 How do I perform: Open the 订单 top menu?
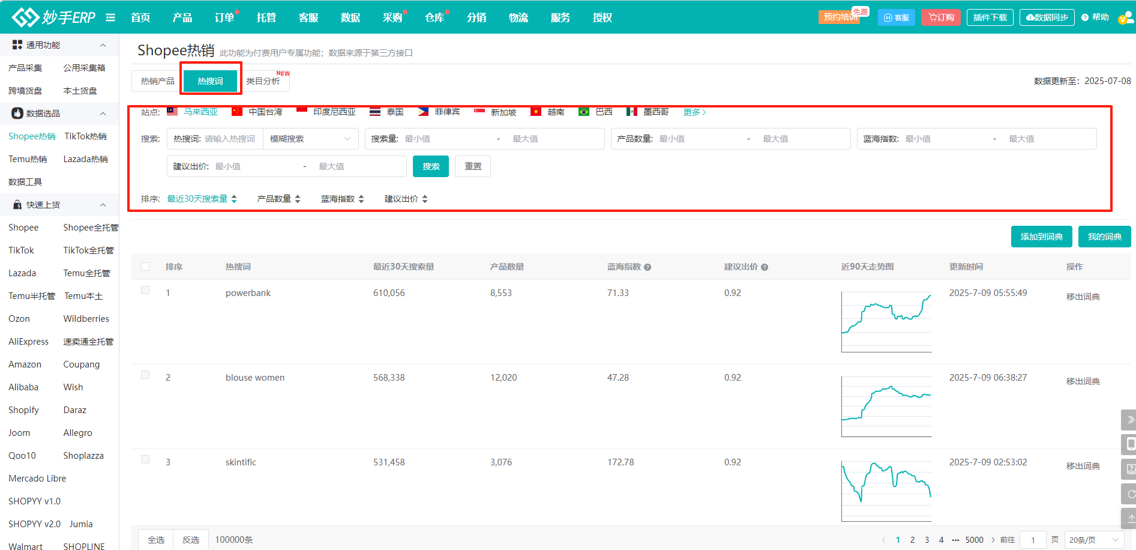click(x=224, y=17)
